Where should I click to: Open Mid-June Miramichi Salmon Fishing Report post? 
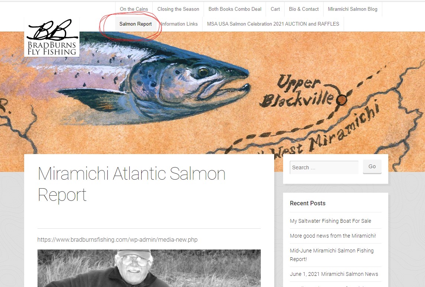tap(332, 255)
